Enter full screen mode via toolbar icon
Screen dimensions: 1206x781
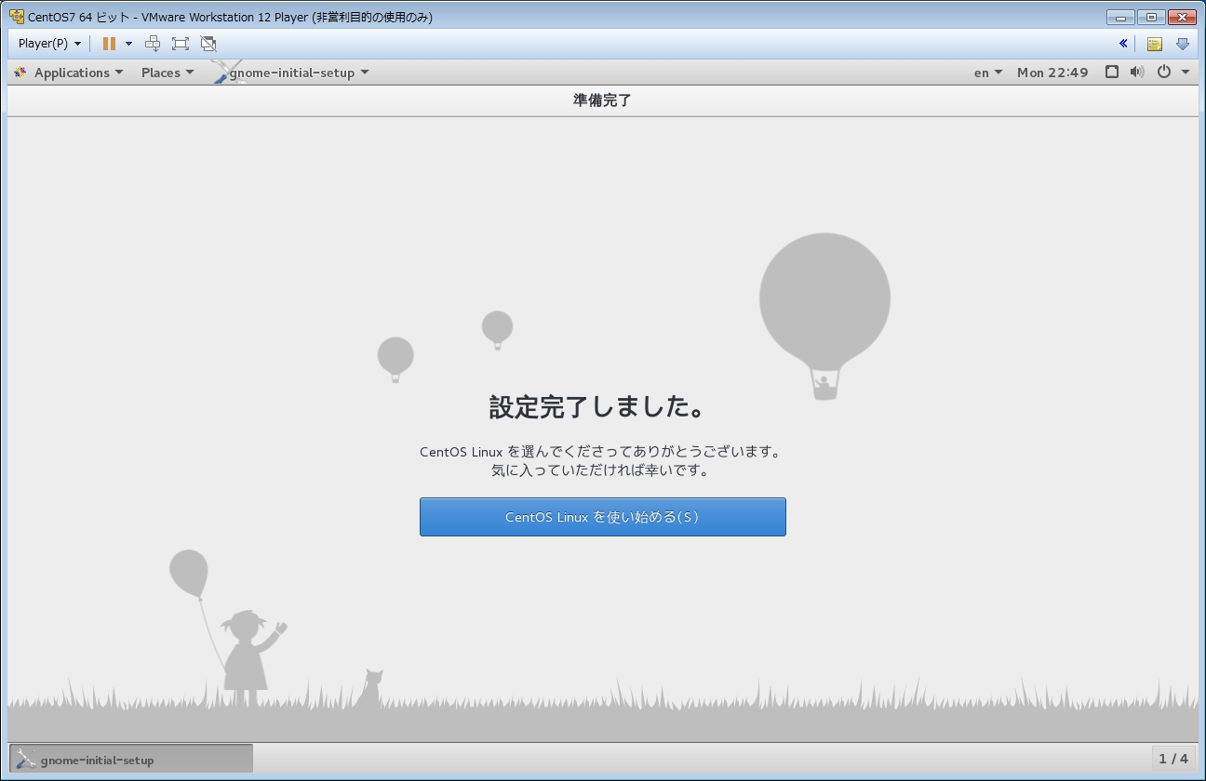click(x=181, y=44)
